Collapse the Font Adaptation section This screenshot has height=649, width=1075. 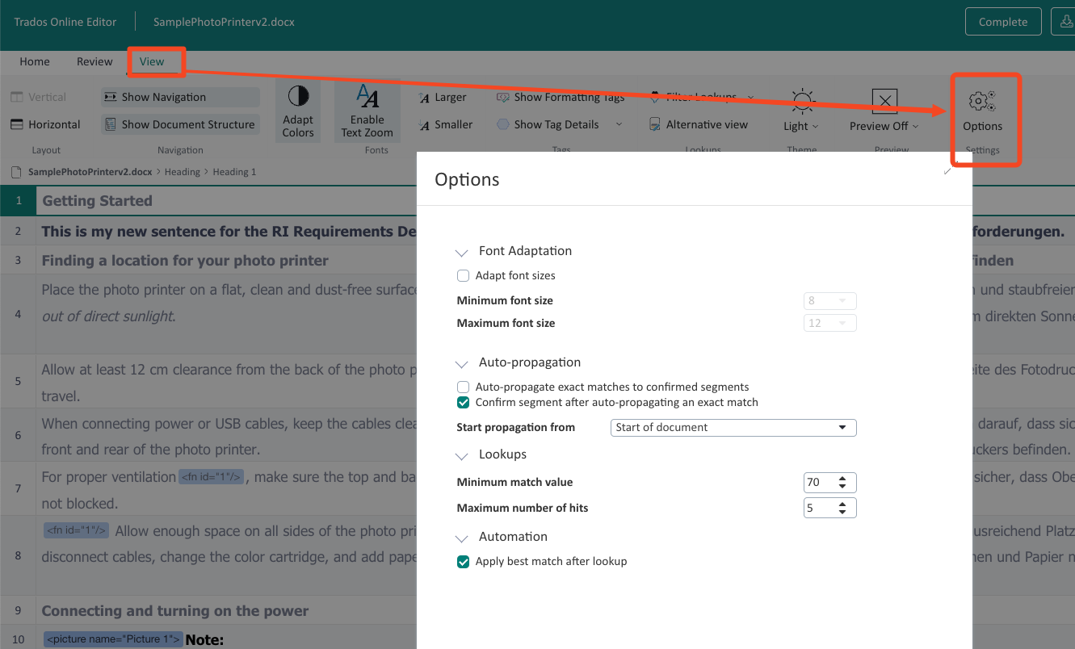coord(461,252)
